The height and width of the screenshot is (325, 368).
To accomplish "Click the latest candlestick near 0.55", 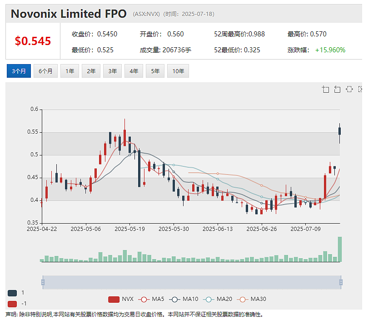I will (339, 131).
